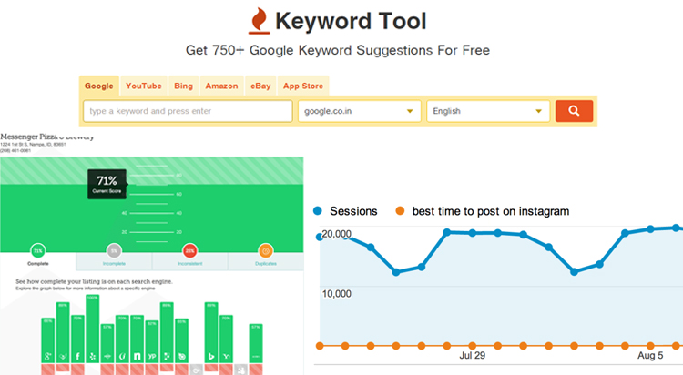Toggle the orange Instagram legend marker

400,211
